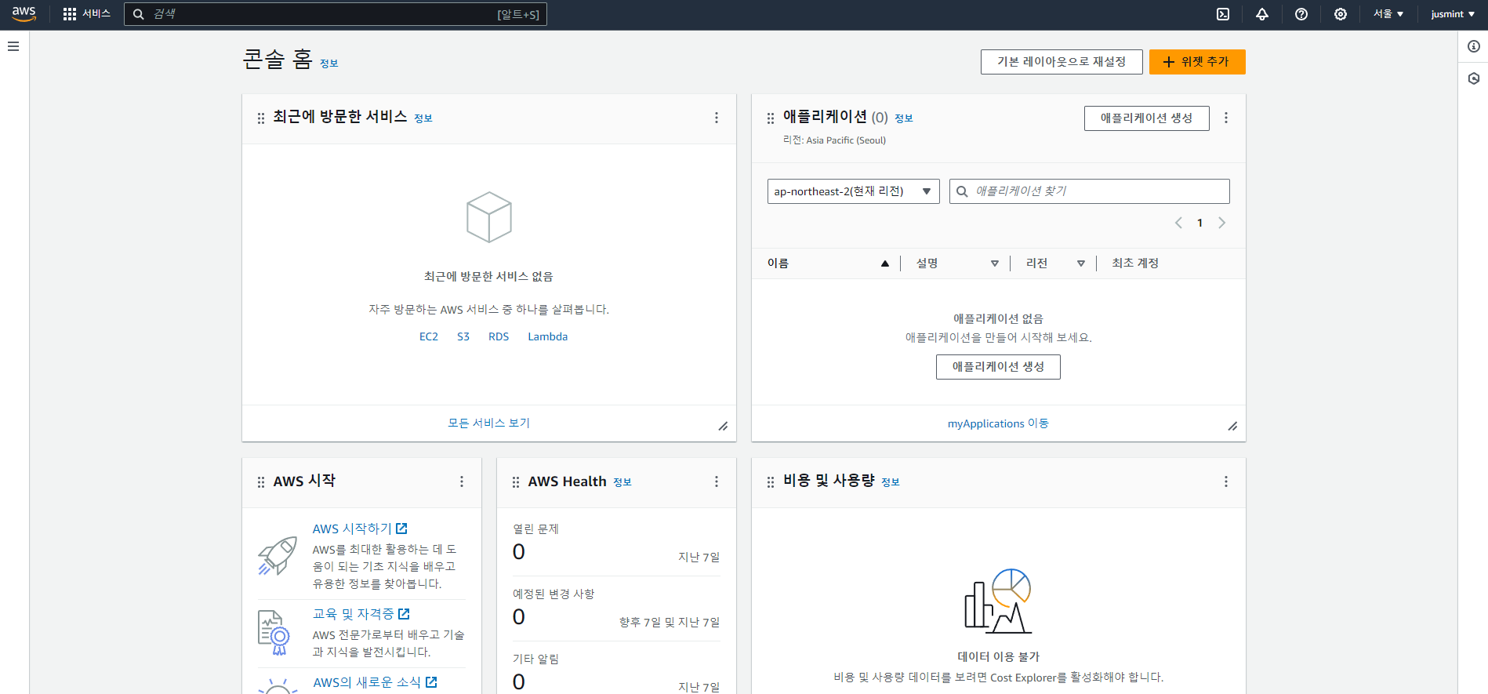Open the ap-northeast-2 region selector
Screen dimensions: 1488x694
point(854,191)
